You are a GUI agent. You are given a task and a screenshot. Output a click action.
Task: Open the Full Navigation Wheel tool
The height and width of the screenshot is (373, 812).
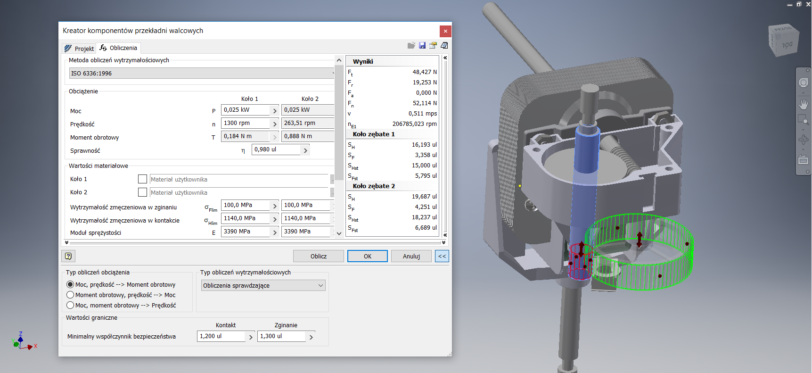[804, 83]
